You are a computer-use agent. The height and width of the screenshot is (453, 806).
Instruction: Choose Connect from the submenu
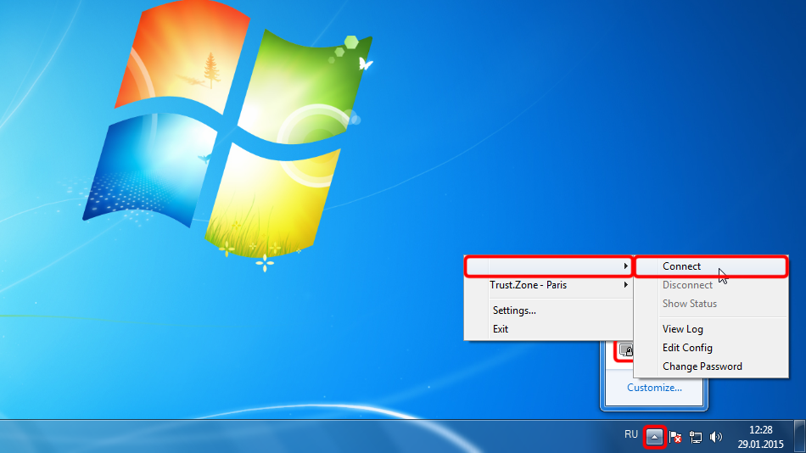point(682,266)
